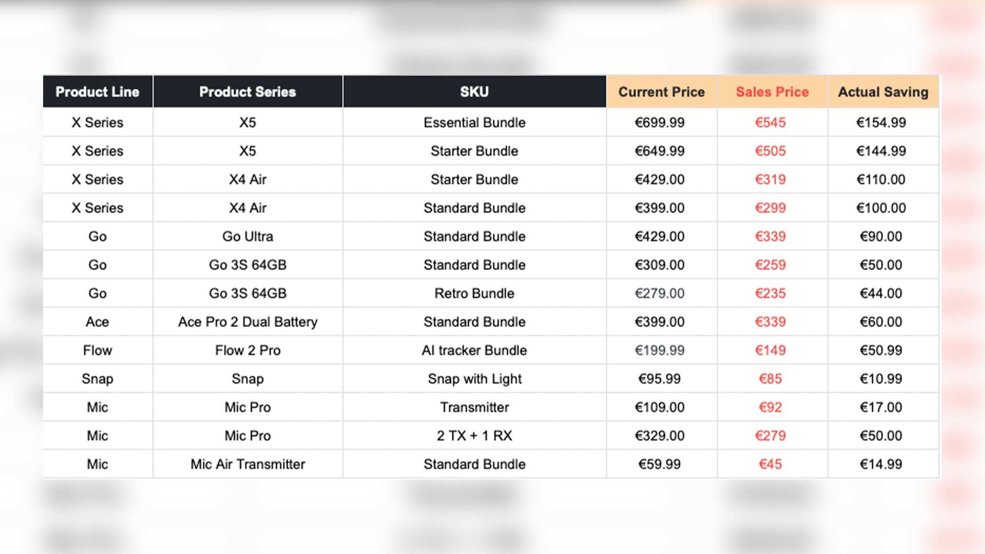Screen dimensions: 985x554
Task: Select the Product Series header cell
Action: (x=248, y=92)
